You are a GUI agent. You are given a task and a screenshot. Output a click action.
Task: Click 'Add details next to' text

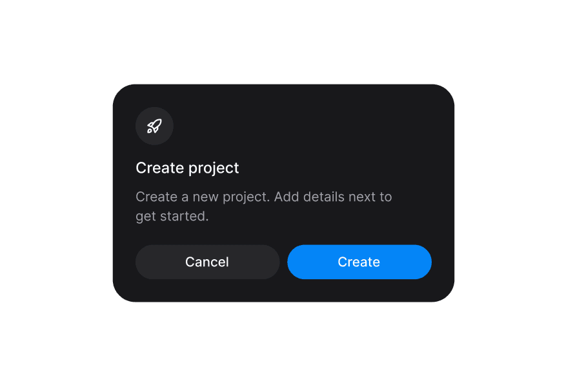333,197
